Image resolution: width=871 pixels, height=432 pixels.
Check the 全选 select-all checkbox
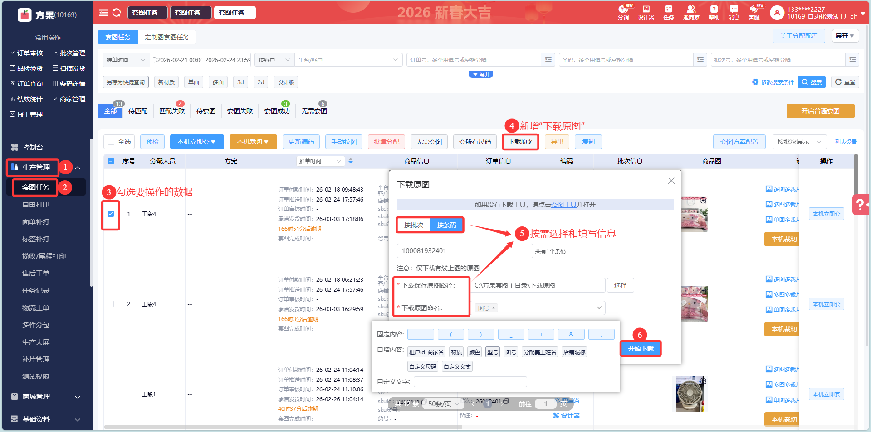tap(111, 142)
